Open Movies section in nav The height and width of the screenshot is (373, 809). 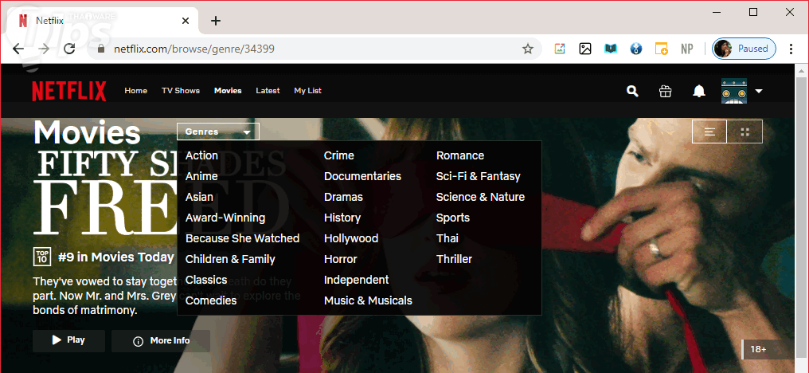coord(228,90)
